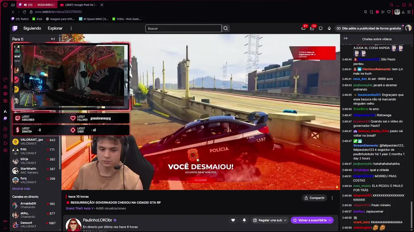The height and width of the screenshot is (232, 414).
Task: Click the browser search magnifier in title bar
Action: point(391,5)
